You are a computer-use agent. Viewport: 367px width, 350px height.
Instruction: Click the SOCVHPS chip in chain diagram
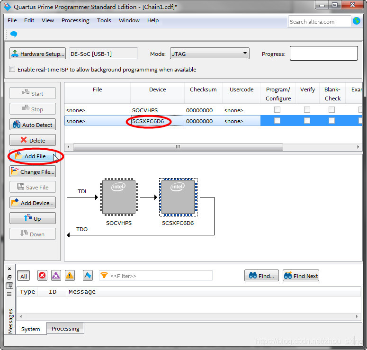(x=119, y=197)
